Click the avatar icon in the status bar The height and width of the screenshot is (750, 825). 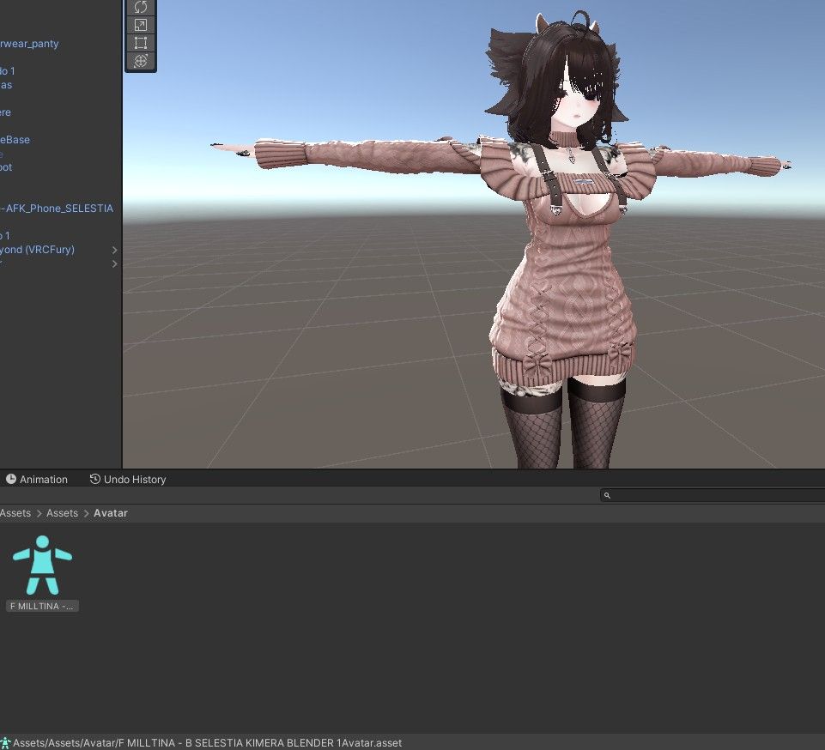[x=5, y=742]
